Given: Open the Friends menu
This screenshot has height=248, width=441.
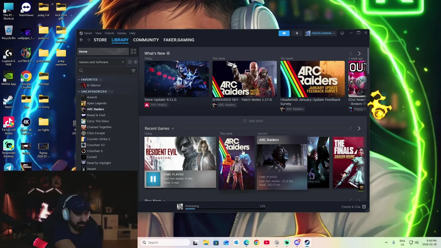Looking at the screenshot, I should pos(110,33).
